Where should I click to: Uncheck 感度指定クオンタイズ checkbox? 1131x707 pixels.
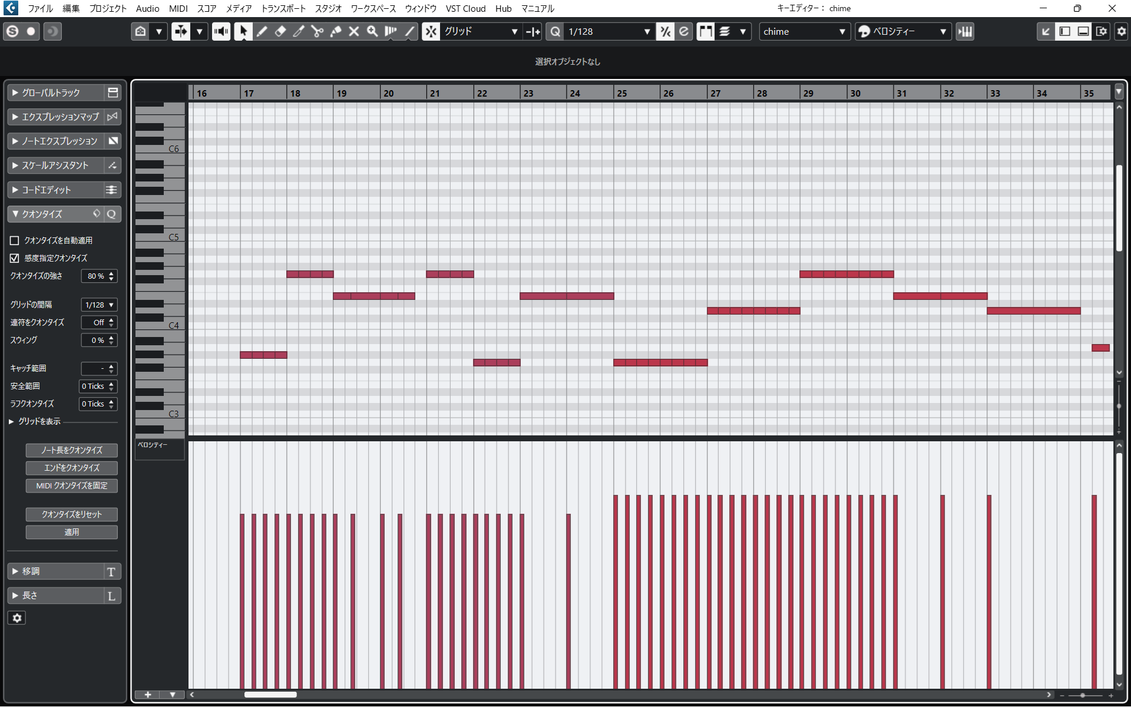15,258
